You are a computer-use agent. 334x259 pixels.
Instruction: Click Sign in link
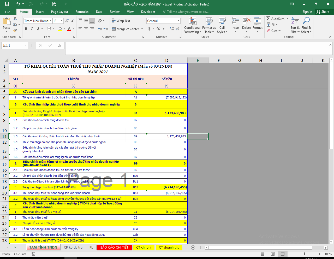[x=307, y=12]
